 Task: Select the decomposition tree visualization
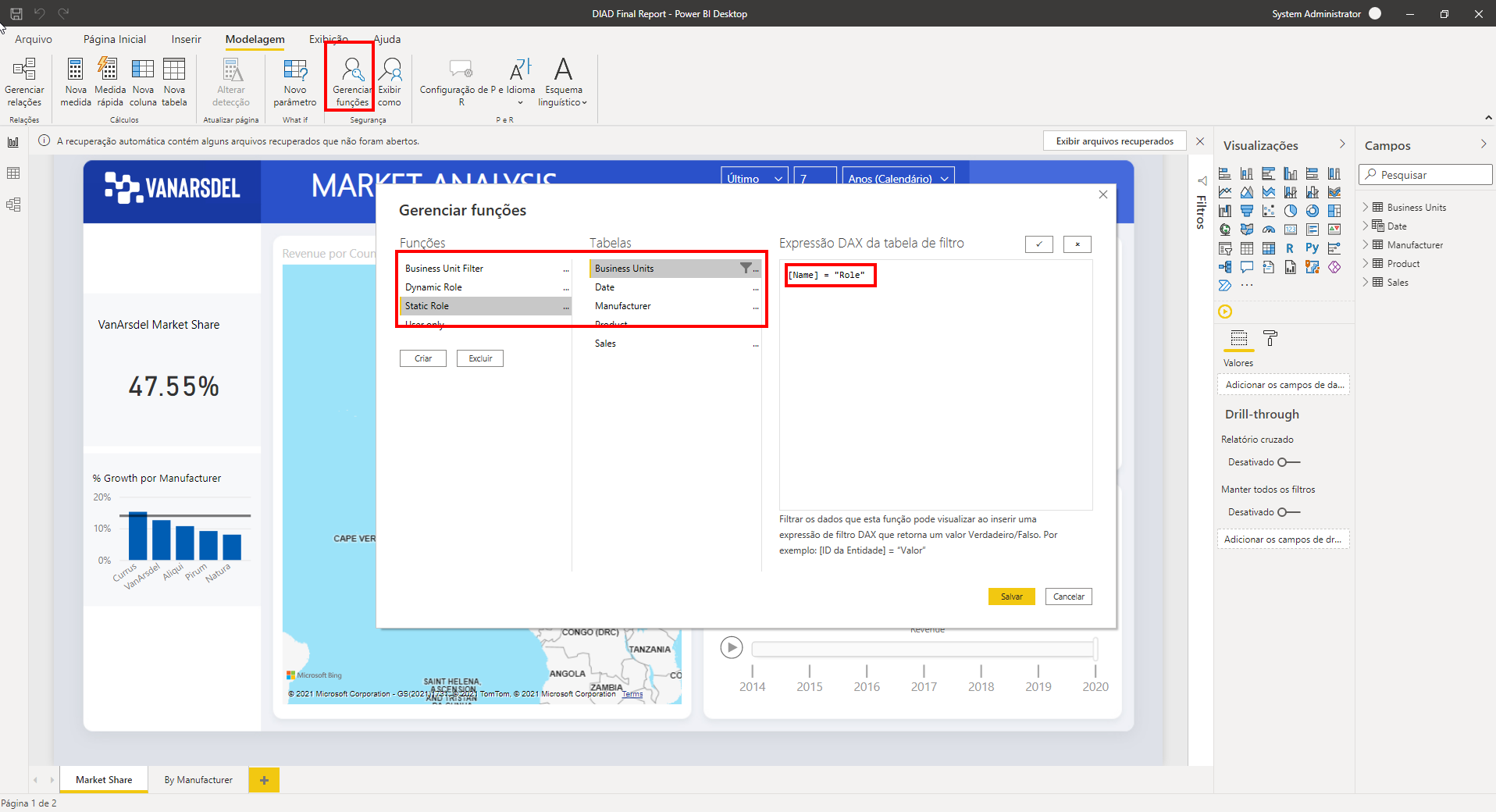click(x=1225, y=267)
